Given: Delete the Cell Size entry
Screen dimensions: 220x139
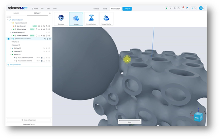Looking at the screenshot, I should 49,48.
